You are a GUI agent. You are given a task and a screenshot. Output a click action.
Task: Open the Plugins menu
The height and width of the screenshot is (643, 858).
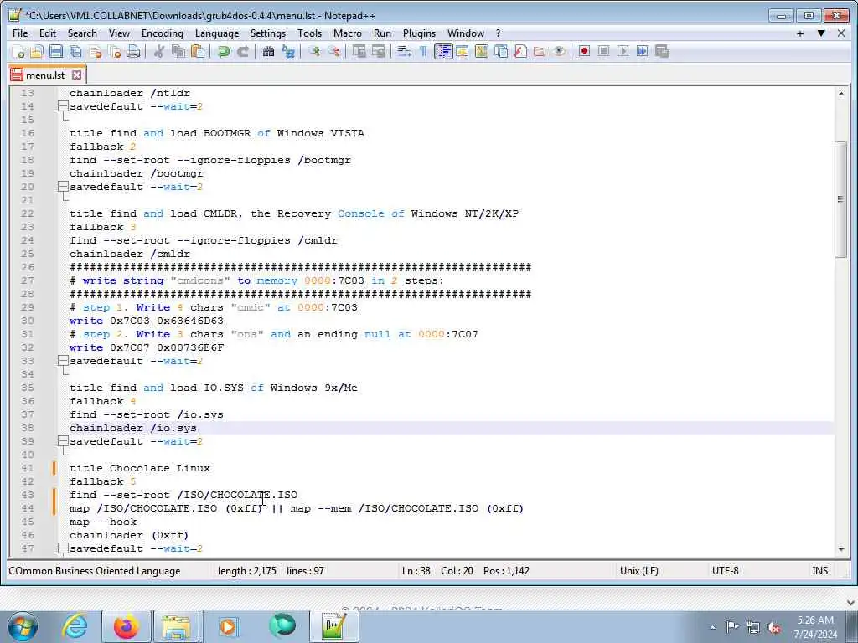coord(419,33)
